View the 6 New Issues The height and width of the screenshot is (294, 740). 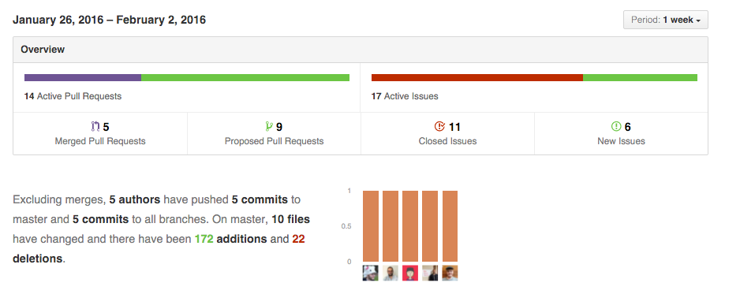tap(621, 133)
